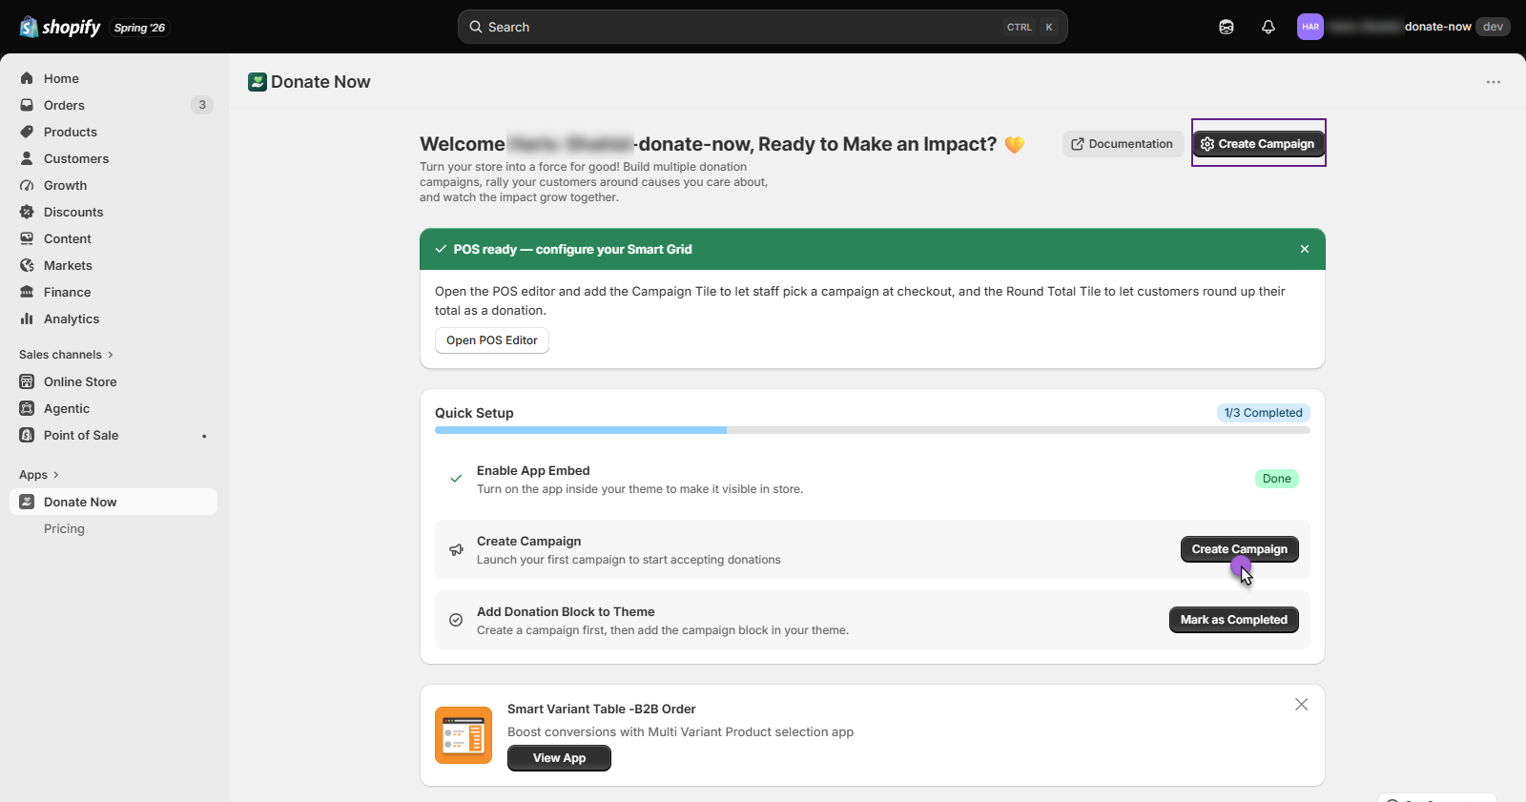Click the HAR account avatar
This screenshot has width=1526, height=802.
coord(1310,27)
